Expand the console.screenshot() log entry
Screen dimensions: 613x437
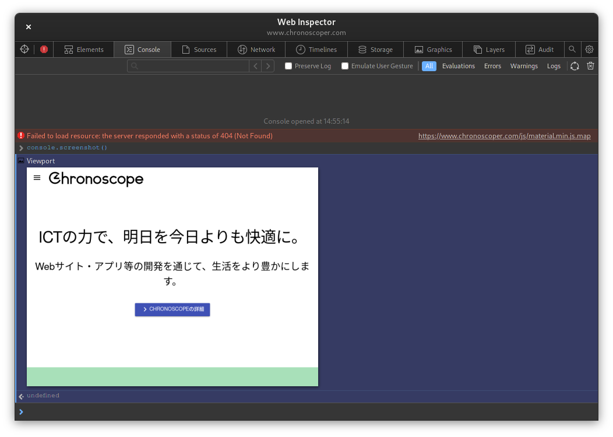[21, 148]
